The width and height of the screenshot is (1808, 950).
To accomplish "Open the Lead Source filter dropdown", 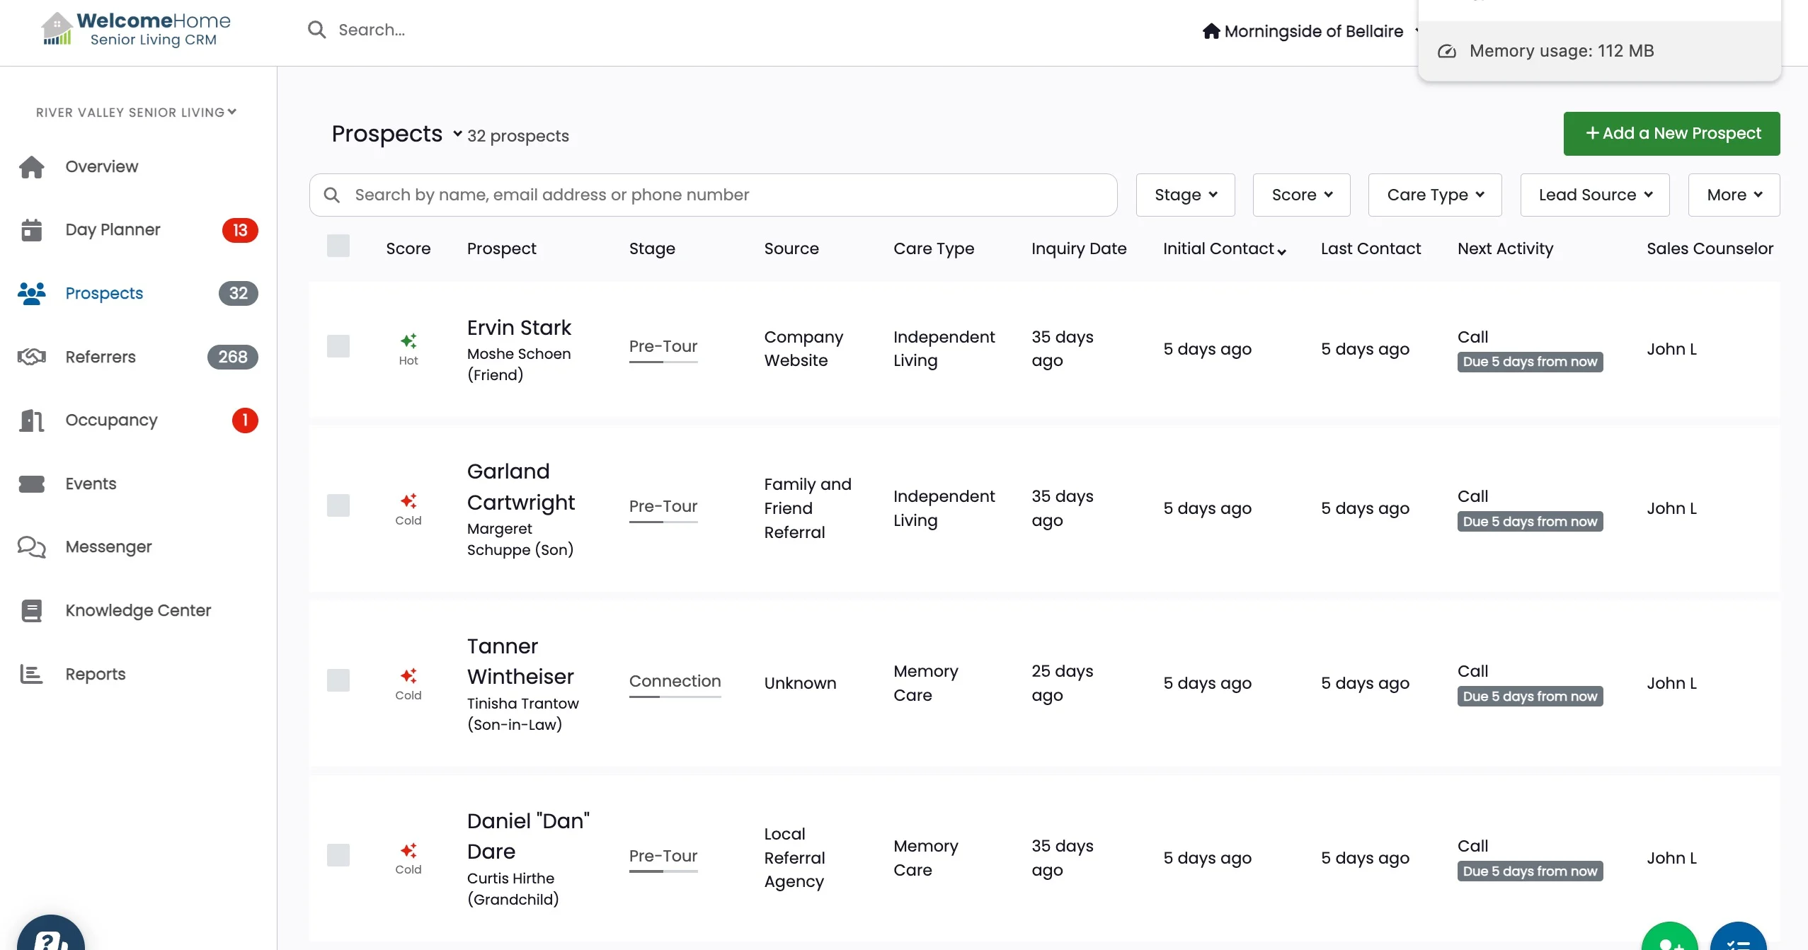I will pos(1594,195).
